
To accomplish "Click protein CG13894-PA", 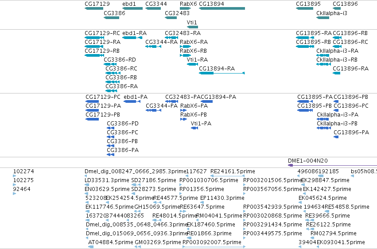I will tap(206, 101).
